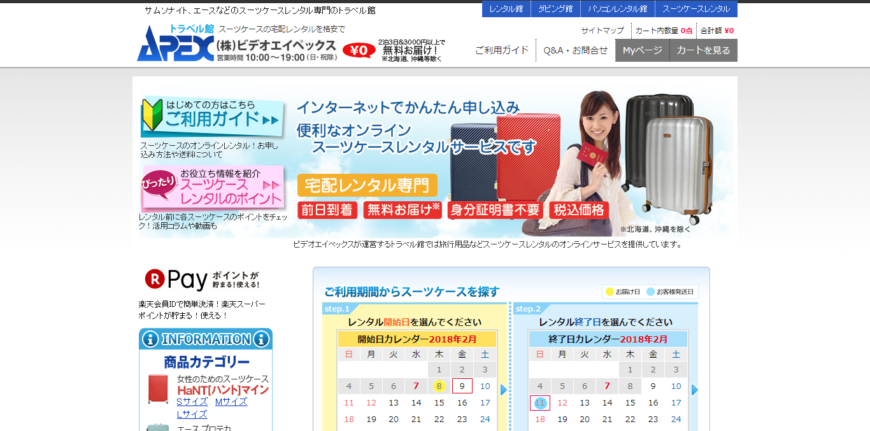Open the レンタル館 tab

[506, 9]
